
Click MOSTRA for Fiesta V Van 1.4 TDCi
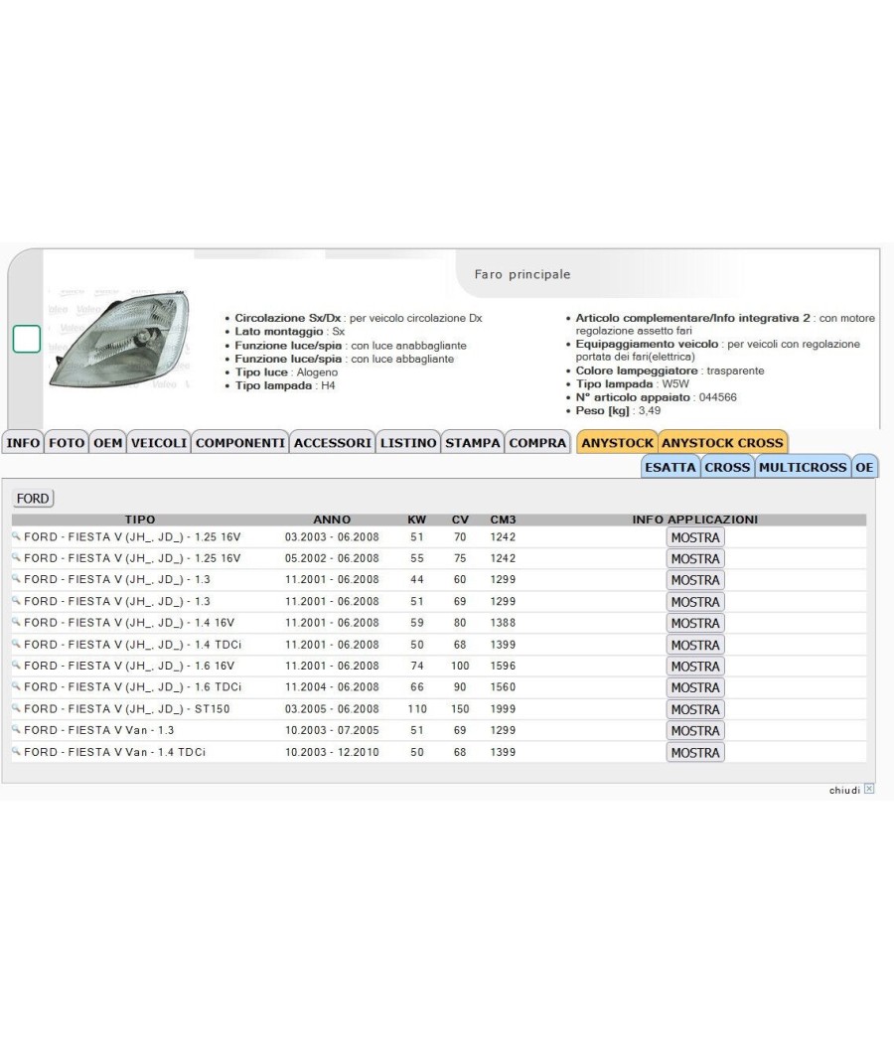[x=695, y=753]
